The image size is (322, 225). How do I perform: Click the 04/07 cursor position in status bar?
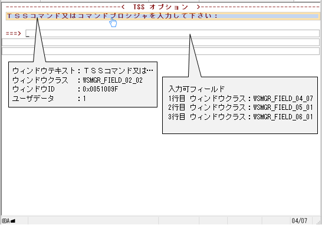pos(300,221)
